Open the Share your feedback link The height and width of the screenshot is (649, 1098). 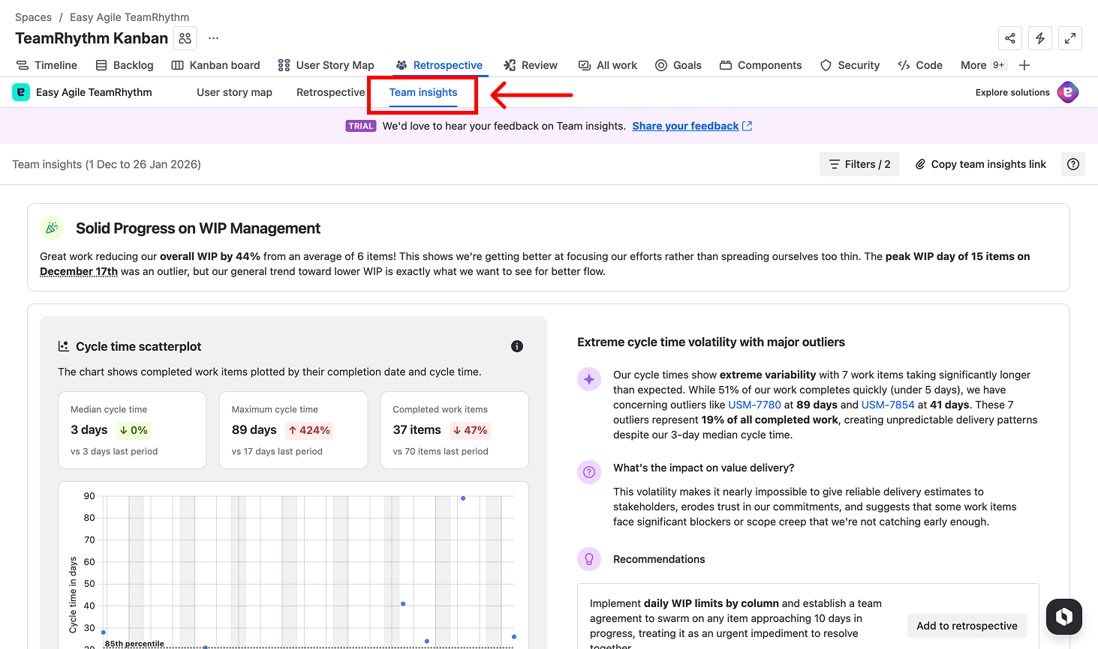tap(685, 126)
